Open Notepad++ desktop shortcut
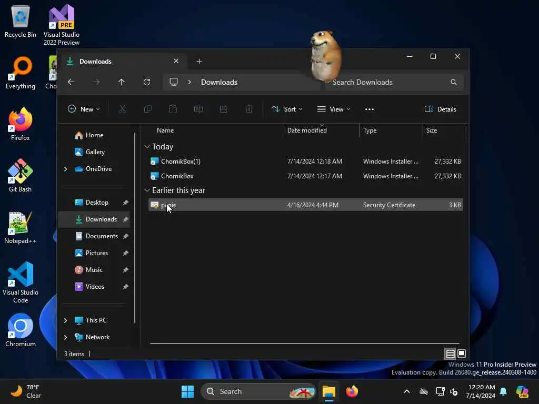 pos(21,227)
